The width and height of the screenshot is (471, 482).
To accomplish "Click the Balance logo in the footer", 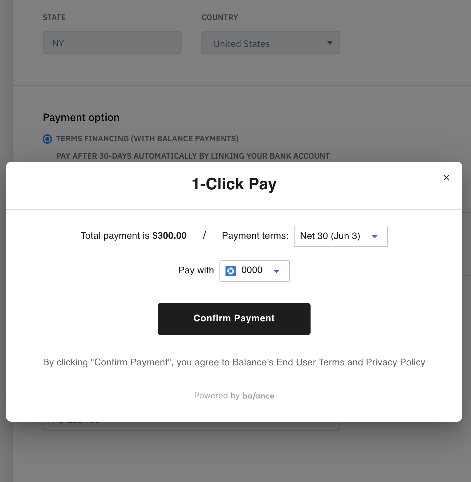I will click(x=258, y=396).
